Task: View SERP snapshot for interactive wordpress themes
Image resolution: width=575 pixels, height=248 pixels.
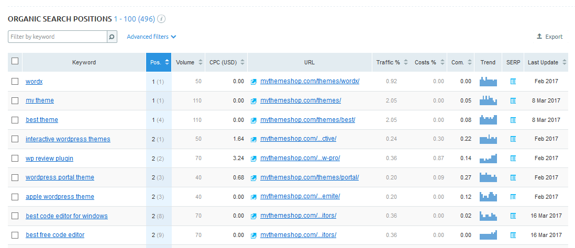Action: [x=513, y=139]
